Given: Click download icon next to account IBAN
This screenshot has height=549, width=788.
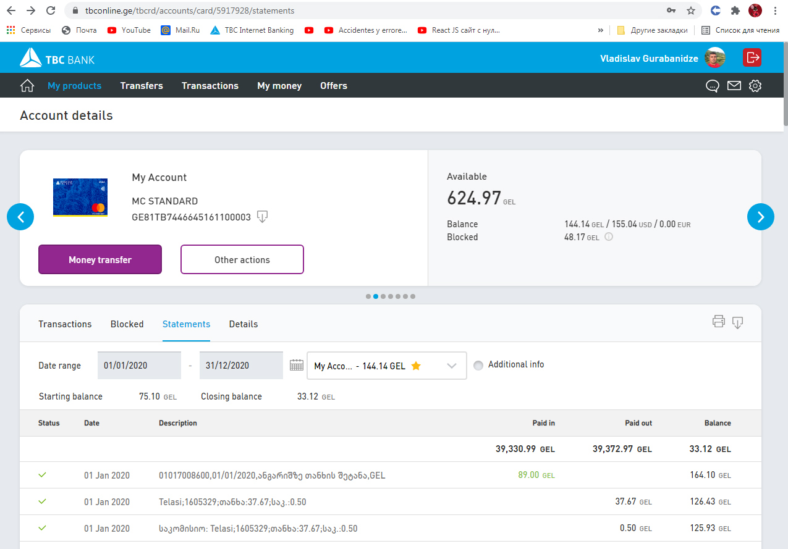Looking at the screenshot, I should [x=262, y=217].
